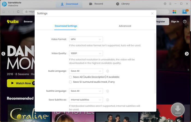Enable Save 5.1 surround audio track checkbox
191x122 pixels.
(70, 82)
